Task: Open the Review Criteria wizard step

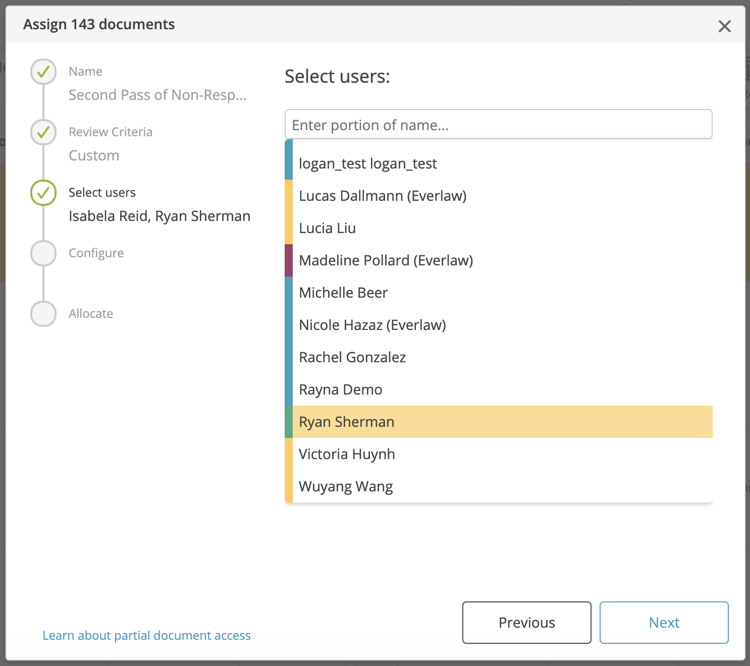Action: (111, 132)
